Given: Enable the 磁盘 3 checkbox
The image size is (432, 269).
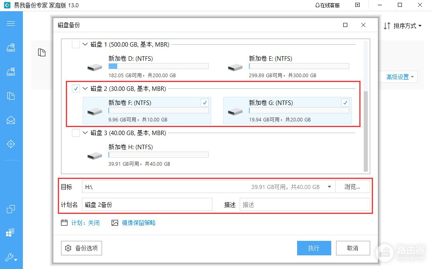Looking at the screenshot, I should 75,133.
